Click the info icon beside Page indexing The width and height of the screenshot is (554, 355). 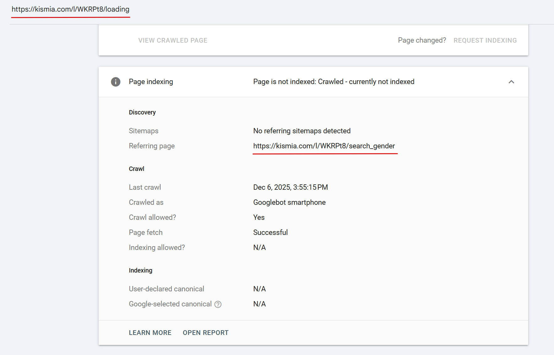tap(116, 82)
